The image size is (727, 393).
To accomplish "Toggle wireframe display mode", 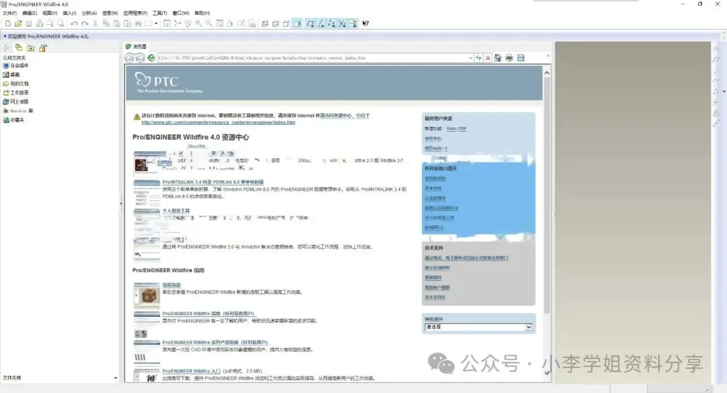I will (x=265, y=23).
